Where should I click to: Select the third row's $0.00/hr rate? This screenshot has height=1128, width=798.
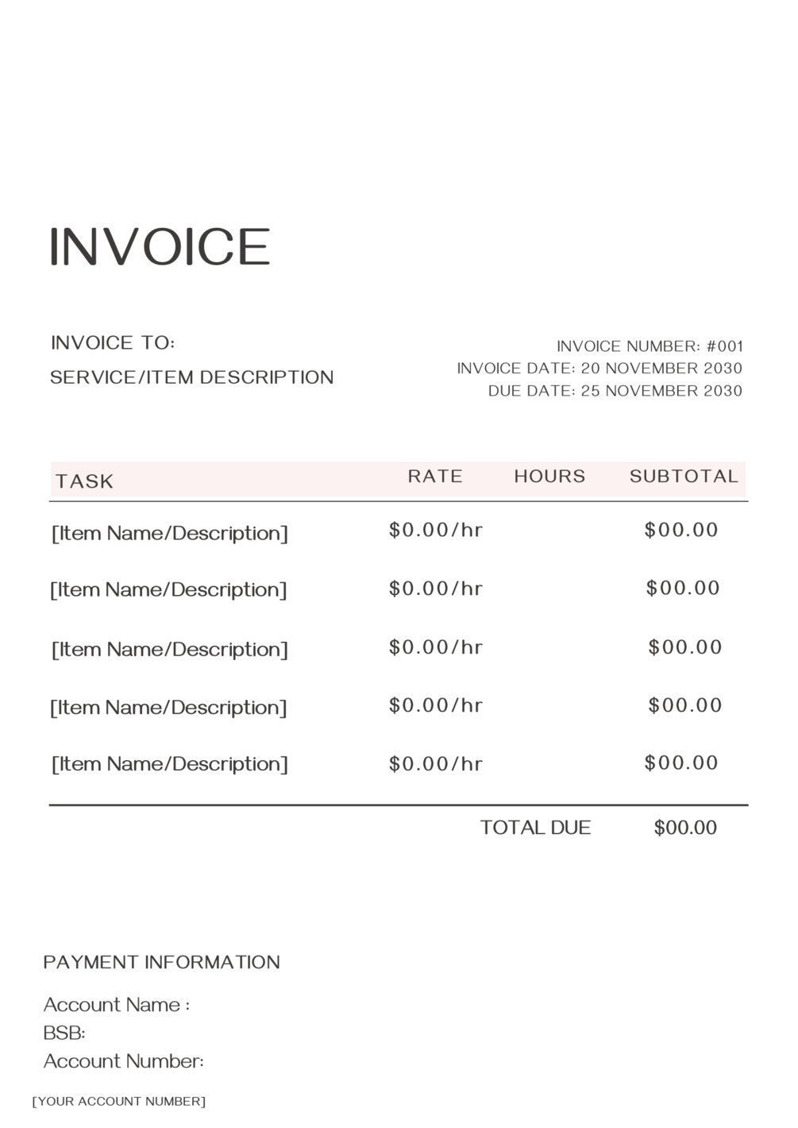click(x=436, y=647)
